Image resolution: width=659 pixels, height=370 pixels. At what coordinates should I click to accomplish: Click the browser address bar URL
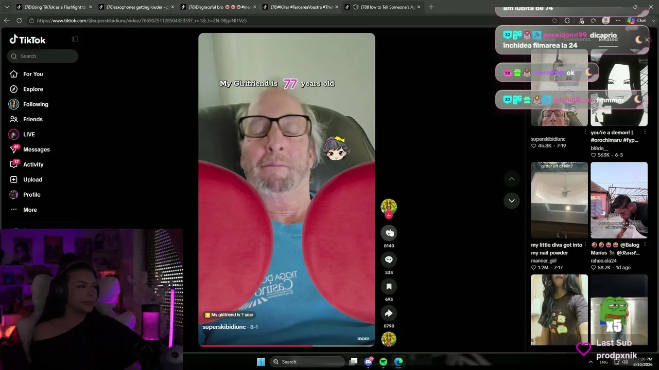142,21
